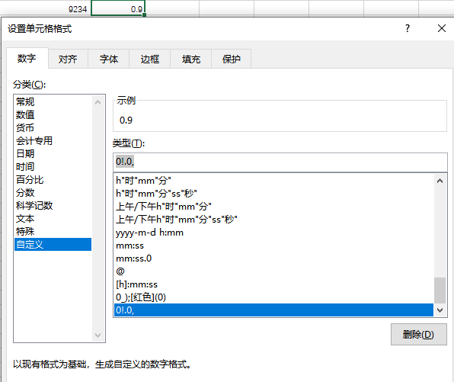Viewport: 454px width, 382px height.
Task: Click the format list scroll up arrow
Action: [x=440, y=181]
